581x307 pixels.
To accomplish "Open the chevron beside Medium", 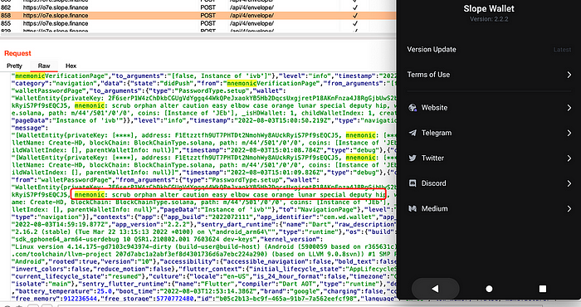I will click(x=569, y=209).
